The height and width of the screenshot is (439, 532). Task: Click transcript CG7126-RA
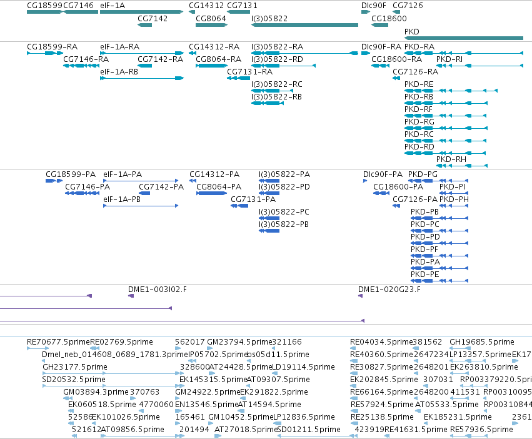pyautogui.click(x=415, y=72)
